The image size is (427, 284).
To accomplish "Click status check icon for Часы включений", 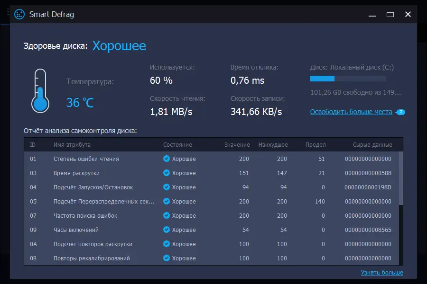I will point(167,230).
